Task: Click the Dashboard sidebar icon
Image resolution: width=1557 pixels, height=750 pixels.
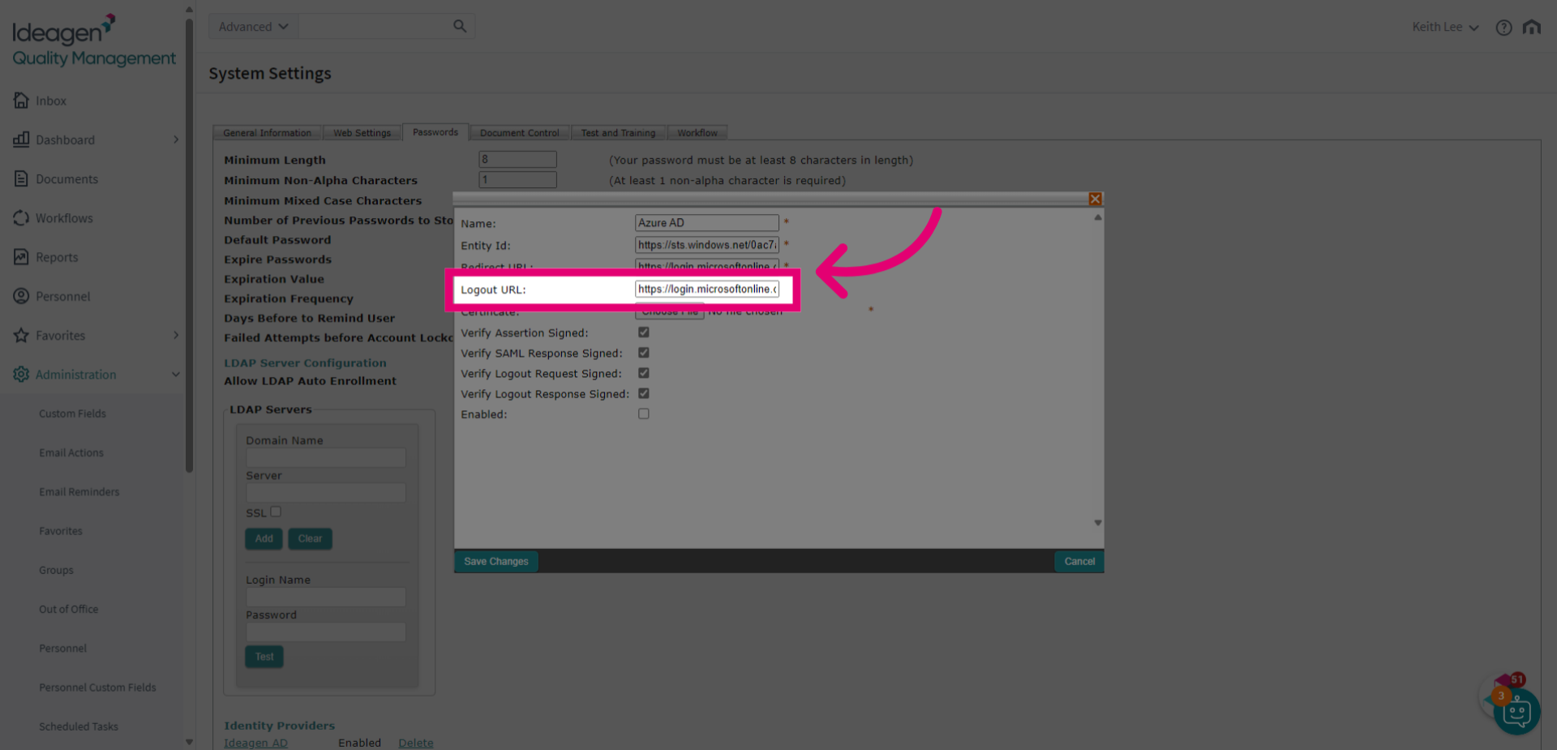Action: [x=21, y=139]
